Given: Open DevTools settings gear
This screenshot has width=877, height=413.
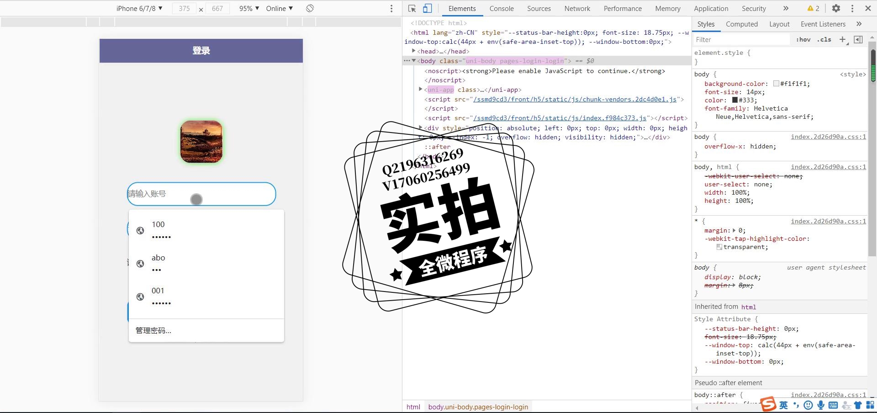Looking at the screenshot, I should pos(836,8).
